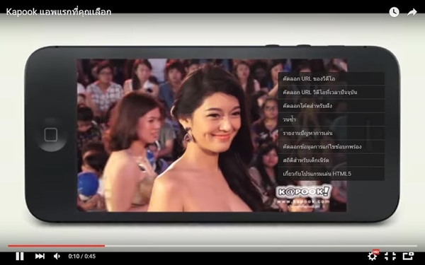
Task: Select 'คัดลอก URL วิดีโอที่เวลาปัจจุบัน' menu item
Action: click(x=331, y=92)
